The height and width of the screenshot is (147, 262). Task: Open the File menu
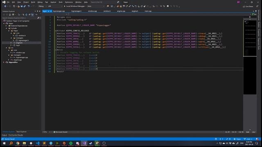coord(8,2)
